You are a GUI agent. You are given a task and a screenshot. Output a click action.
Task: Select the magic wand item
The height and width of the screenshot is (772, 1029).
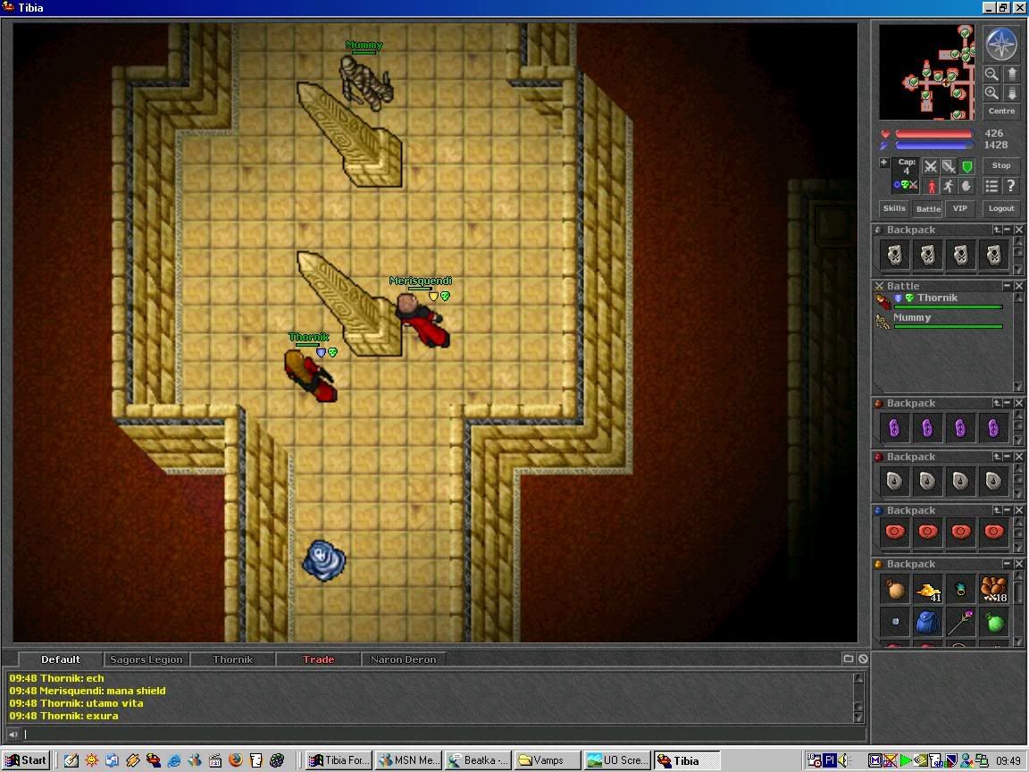[x=961, y=622]
